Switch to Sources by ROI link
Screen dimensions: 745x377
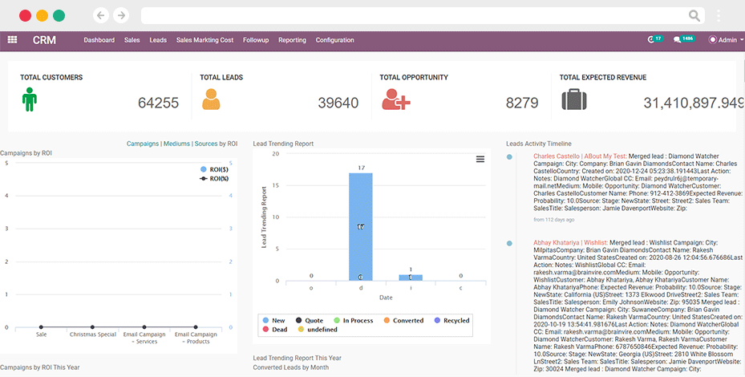(x=206, y=144)
